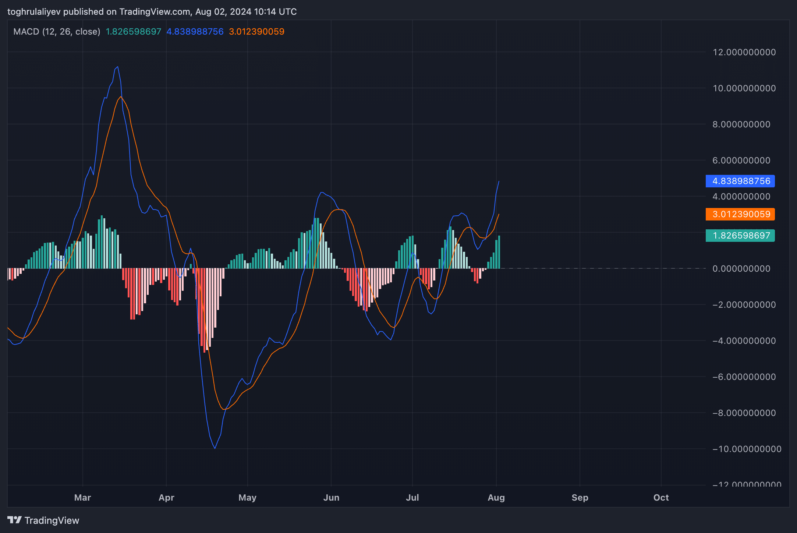Click the Sep label on time axis

(x=580, y=498)
